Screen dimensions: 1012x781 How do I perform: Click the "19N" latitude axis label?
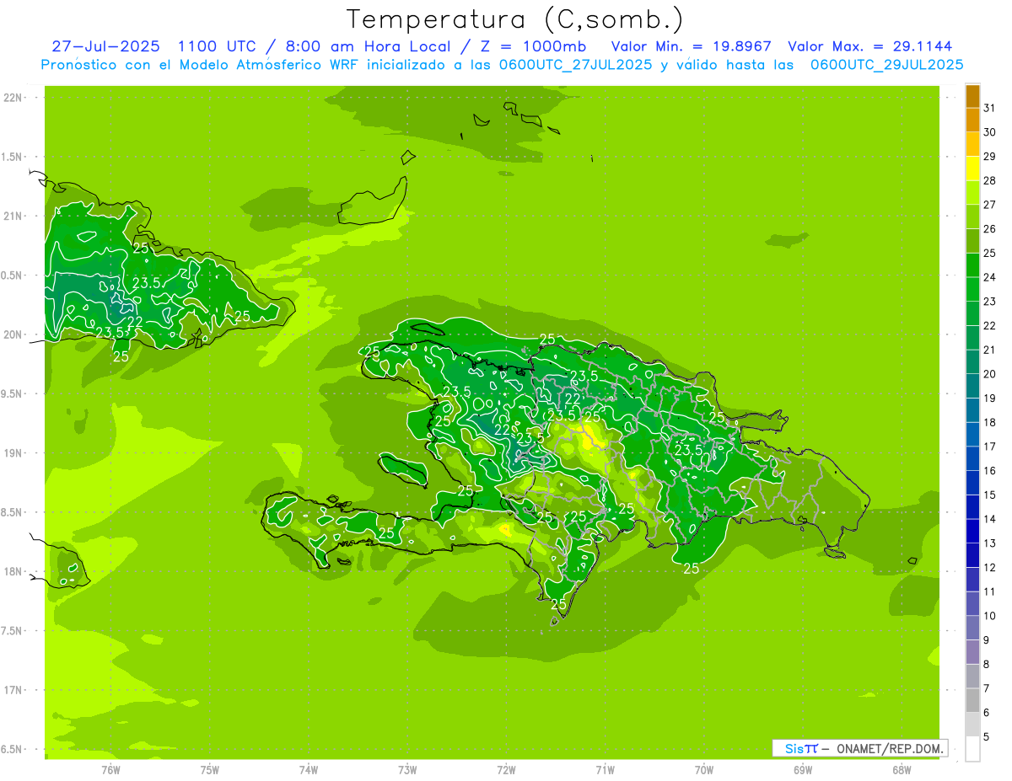[x=12, y=453]
